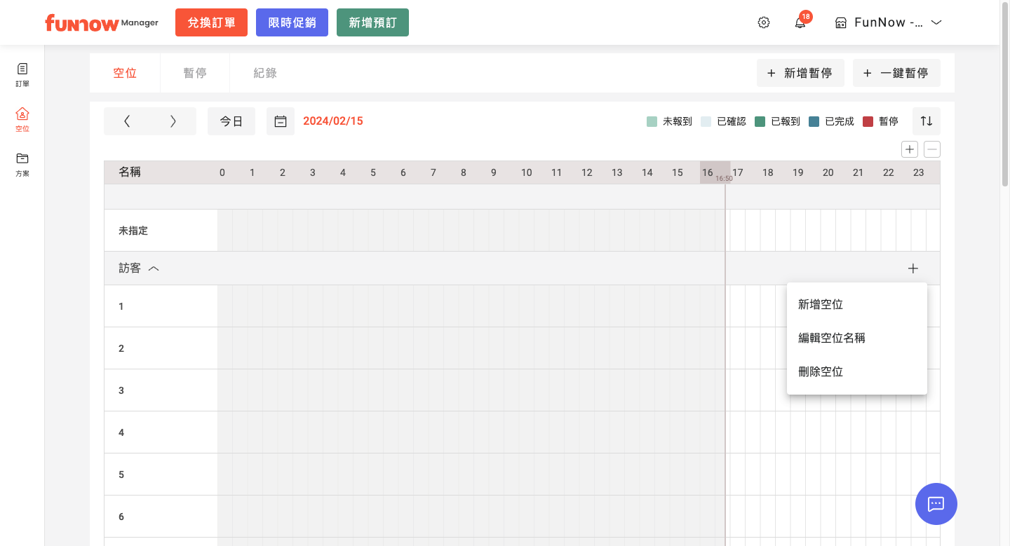Jump to today with 今日 button

point(231,121)
